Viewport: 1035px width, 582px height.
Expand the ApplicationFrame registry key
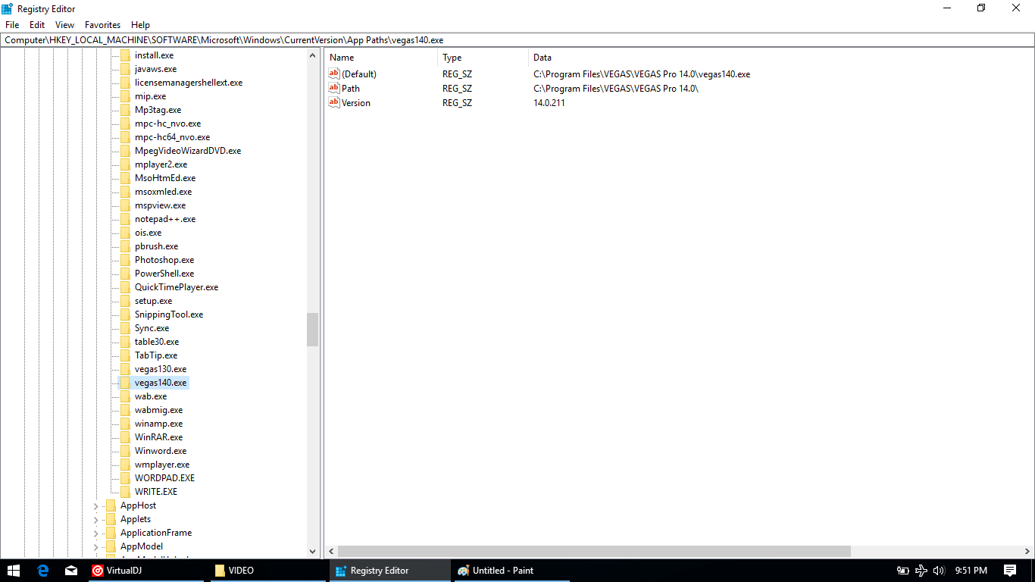[x=96, y=533]
